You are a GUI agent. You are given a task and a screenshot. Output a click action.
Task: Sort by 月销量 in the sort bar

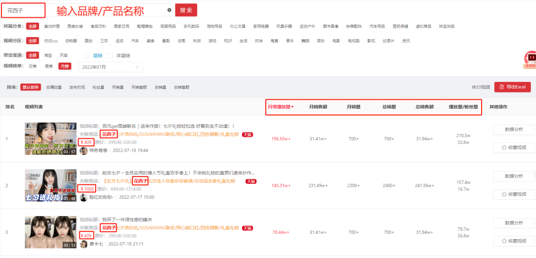(118, 87)
